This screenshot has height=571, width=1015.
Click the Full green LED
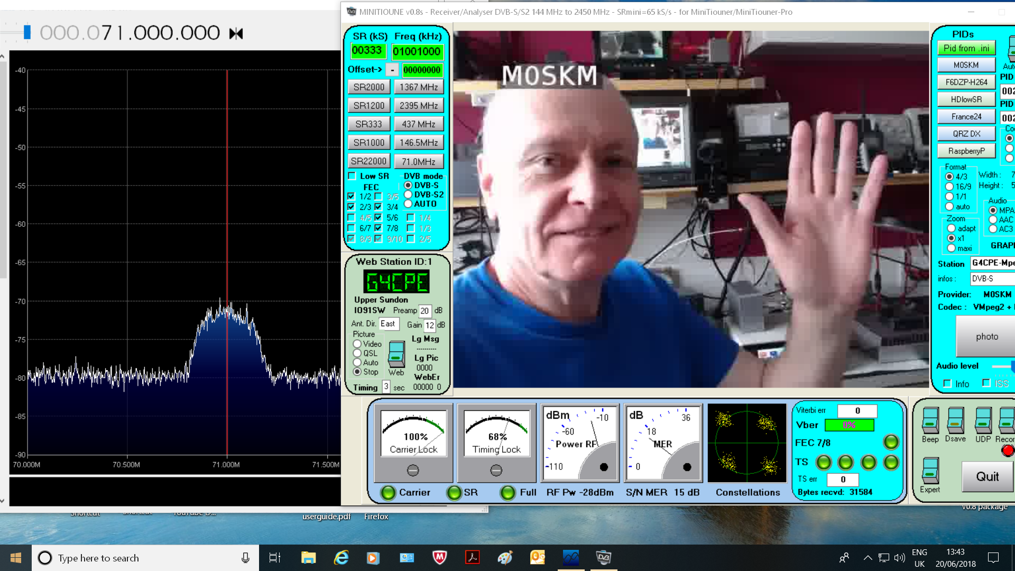click(x=508, y=492)
